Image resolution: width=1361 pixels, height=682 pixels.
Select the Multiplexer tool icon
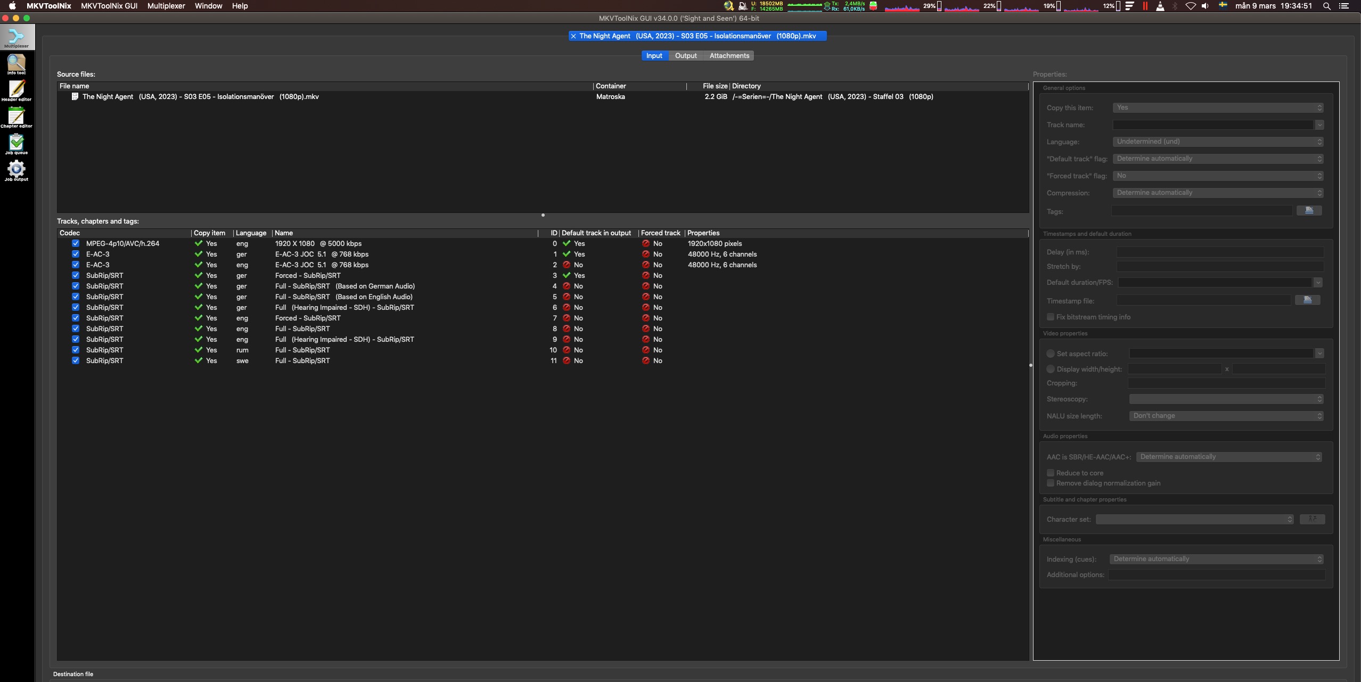point(16,38)
